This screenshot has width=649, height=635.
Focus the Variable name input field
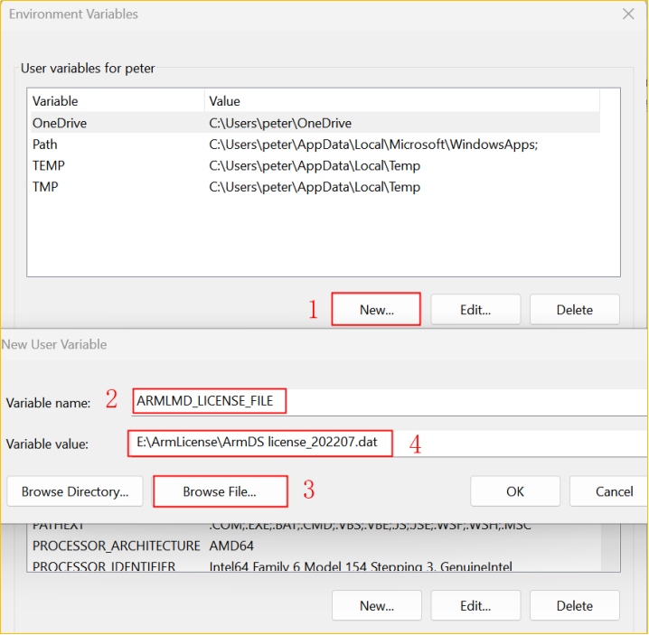coord(389,401)
